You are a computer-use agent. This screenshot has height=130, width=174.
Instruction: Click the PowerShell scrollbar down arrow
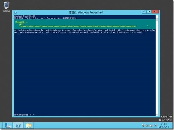click(x=157, y=114)
